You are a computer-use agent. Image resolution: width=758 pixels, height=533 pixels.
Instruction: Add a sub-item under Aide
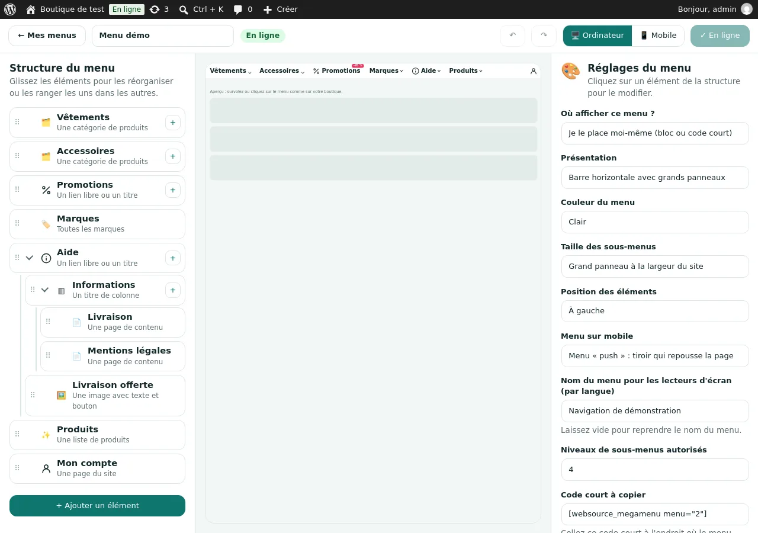(x=173, y=258)
